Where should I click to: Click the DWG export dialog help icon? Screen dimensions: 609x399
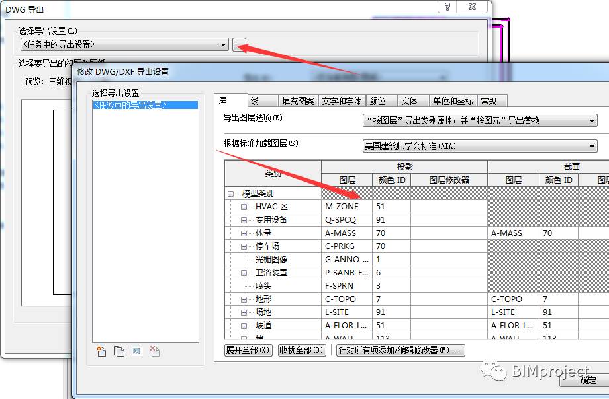[447, 7]
